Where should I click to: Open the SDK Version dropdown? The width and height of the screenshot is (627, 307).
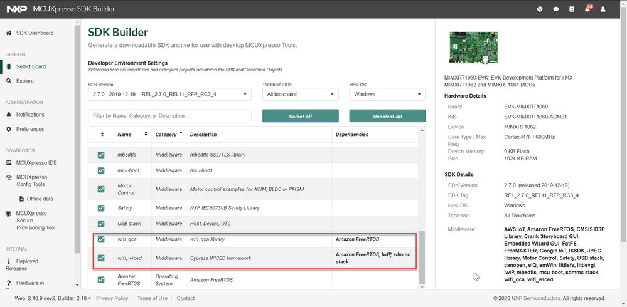(x=169, y=95)
